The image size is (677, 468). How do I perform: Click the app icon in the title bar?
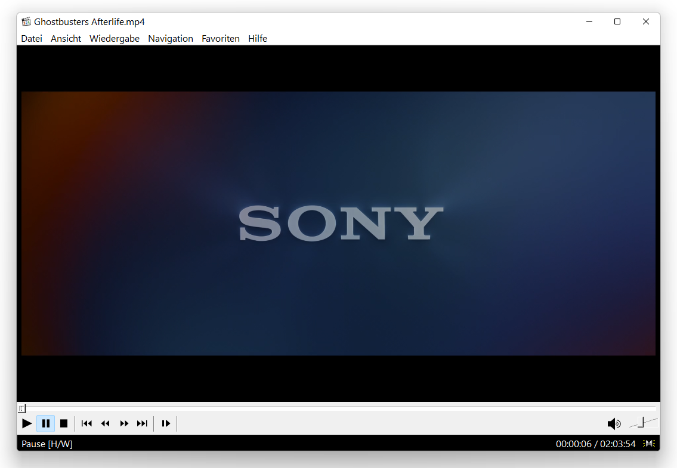pos(26,21)
